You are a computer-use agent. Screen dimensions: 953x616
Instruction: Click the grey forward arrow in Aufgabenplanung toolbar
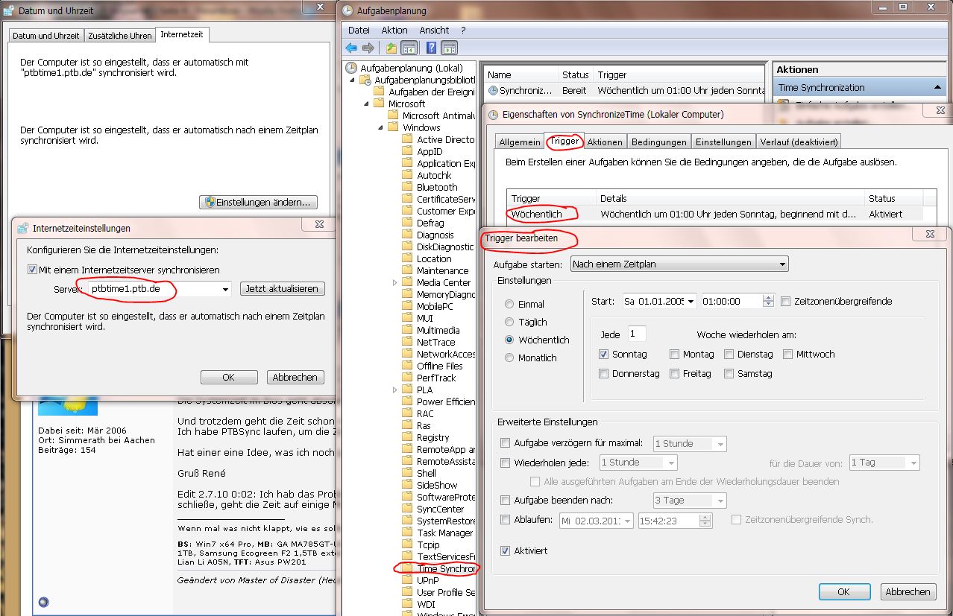[x=368, y=48]
